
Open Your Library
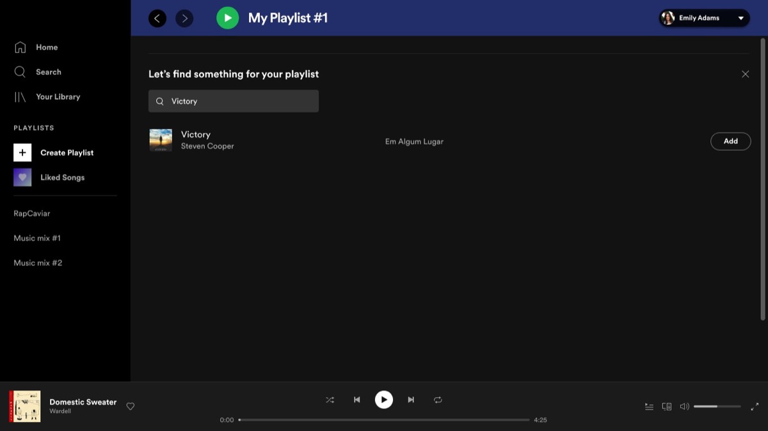58,97
